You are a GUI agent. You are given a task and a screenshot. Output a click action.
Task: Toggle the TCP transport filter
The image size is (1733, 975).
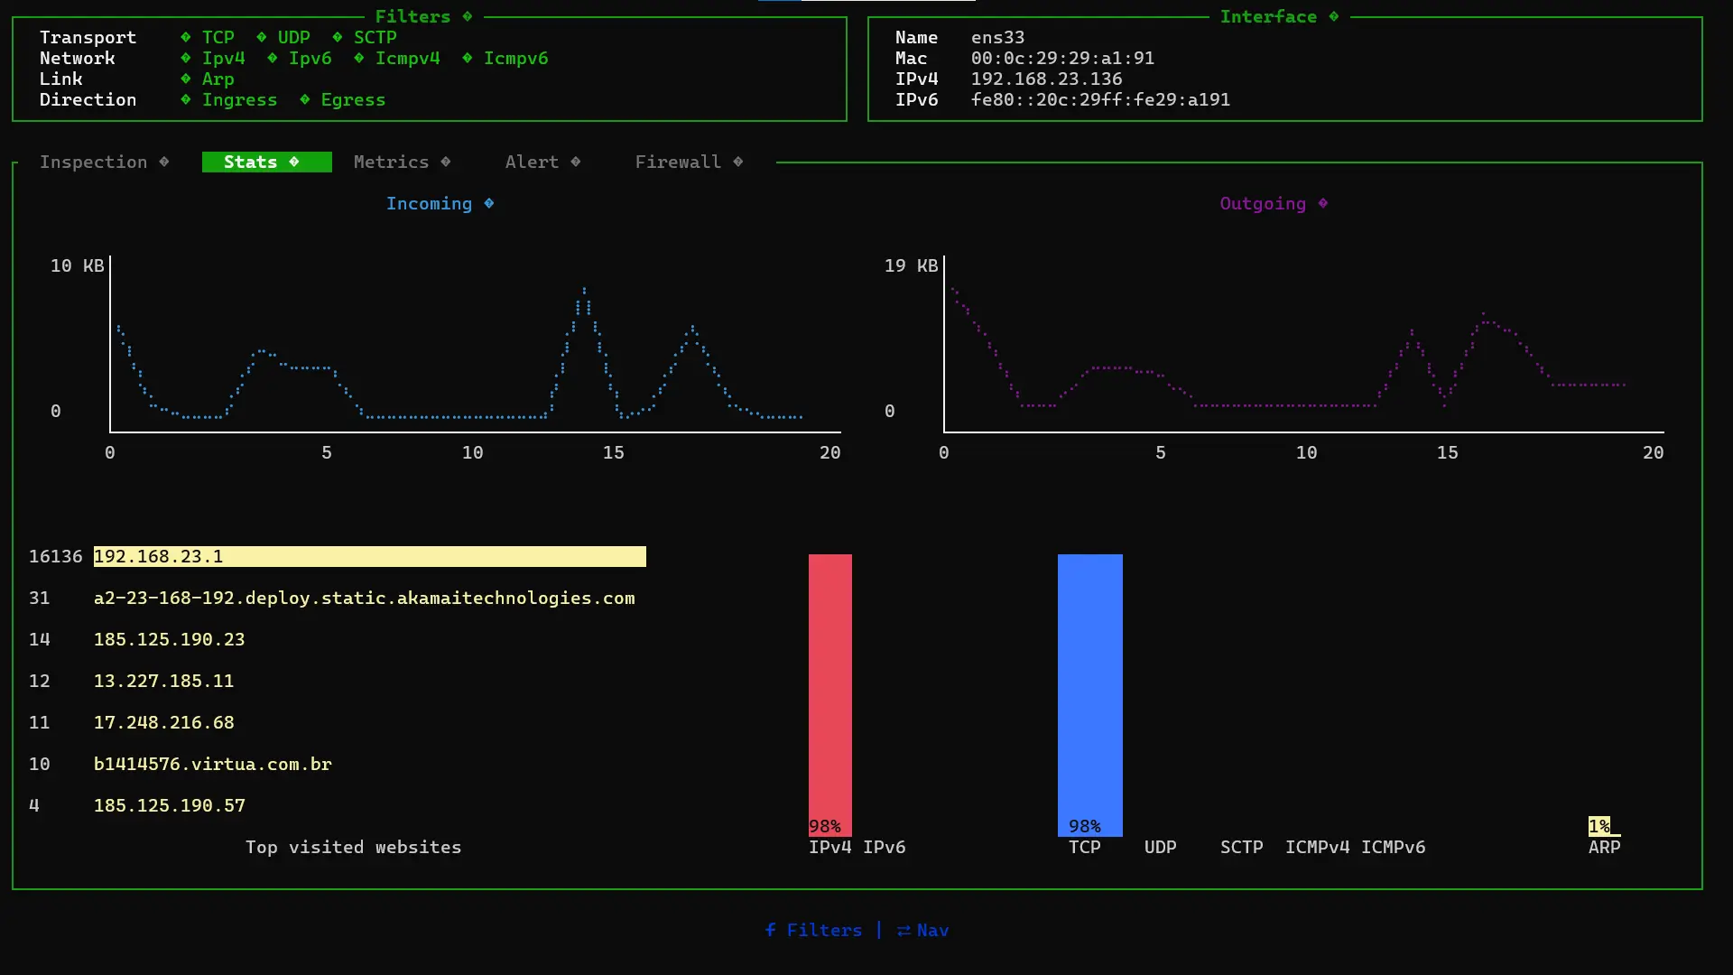pyautogui.click(x=218, y=37)
